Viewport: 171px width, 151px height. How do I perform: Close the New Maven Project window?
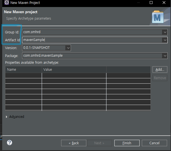[x=164, y=3]
